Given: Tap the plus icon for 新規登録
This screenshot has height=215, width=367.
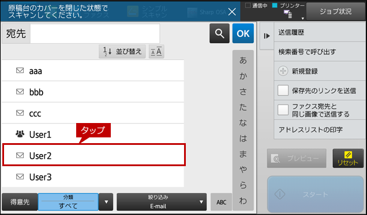Looking at the screenshot, I should click(283, 71).
